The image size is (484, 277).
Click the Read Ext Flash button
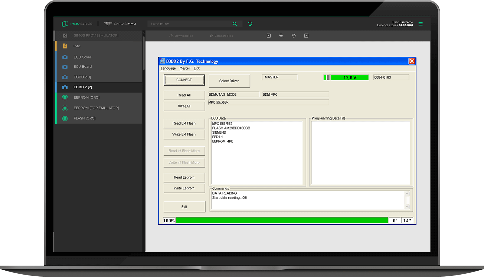pyautogui.click(x=184, y=123)
